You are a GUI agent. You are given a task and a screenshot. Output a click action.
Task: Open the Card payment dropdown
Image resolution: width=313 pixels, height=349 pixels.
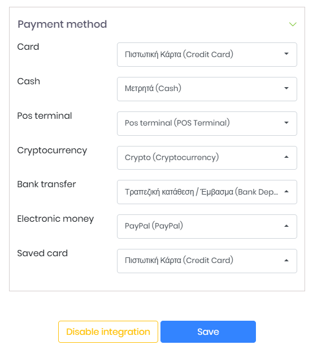pyautogui.click(x=207, y=54)
